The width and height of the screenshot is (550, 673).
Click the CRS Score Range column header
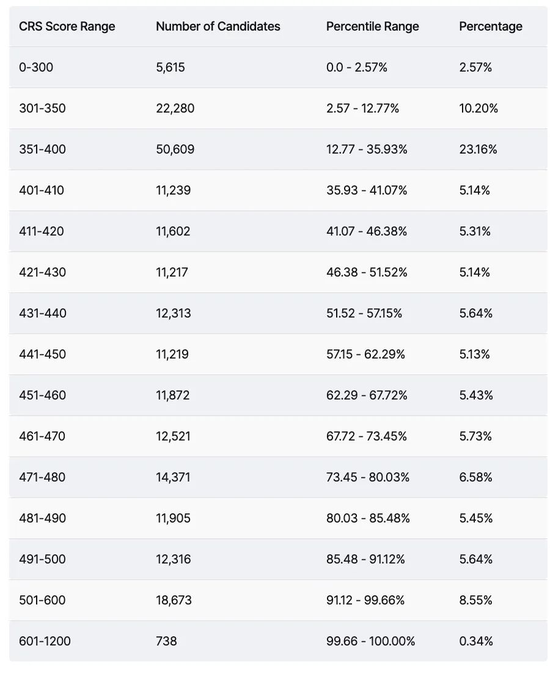pos(67,26)
